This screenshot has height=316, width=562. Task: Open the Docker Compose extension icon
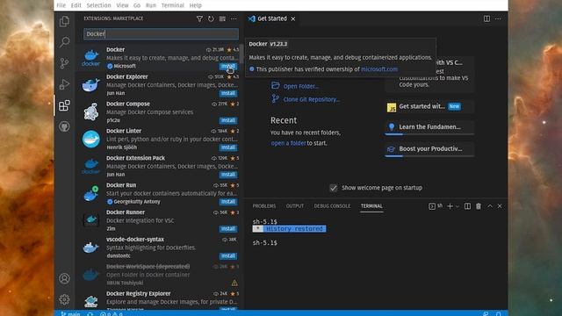tap(91, 111)
